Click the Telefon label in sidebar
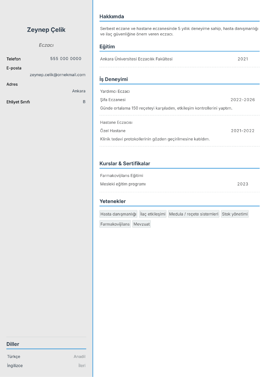Image resolution: width=266 pixels, height=377 pixels. tap(14, 59)
